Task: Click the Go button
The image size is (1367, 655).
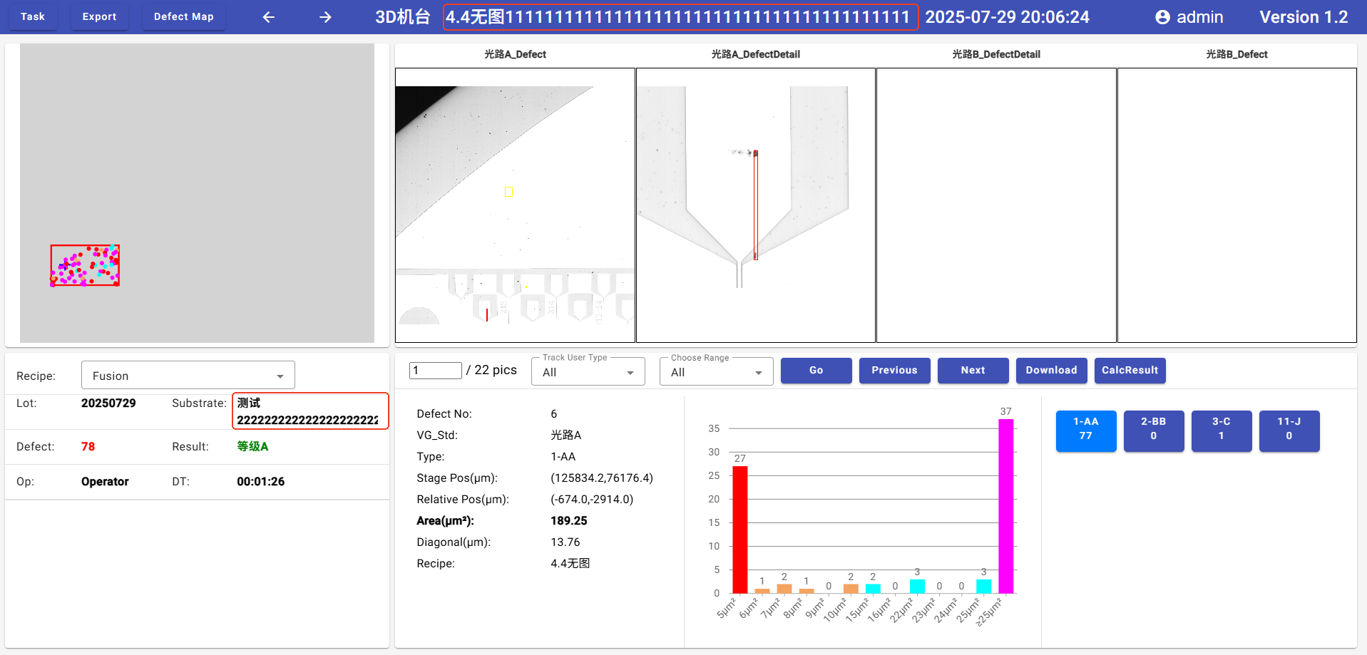Action: coord(816,370)
